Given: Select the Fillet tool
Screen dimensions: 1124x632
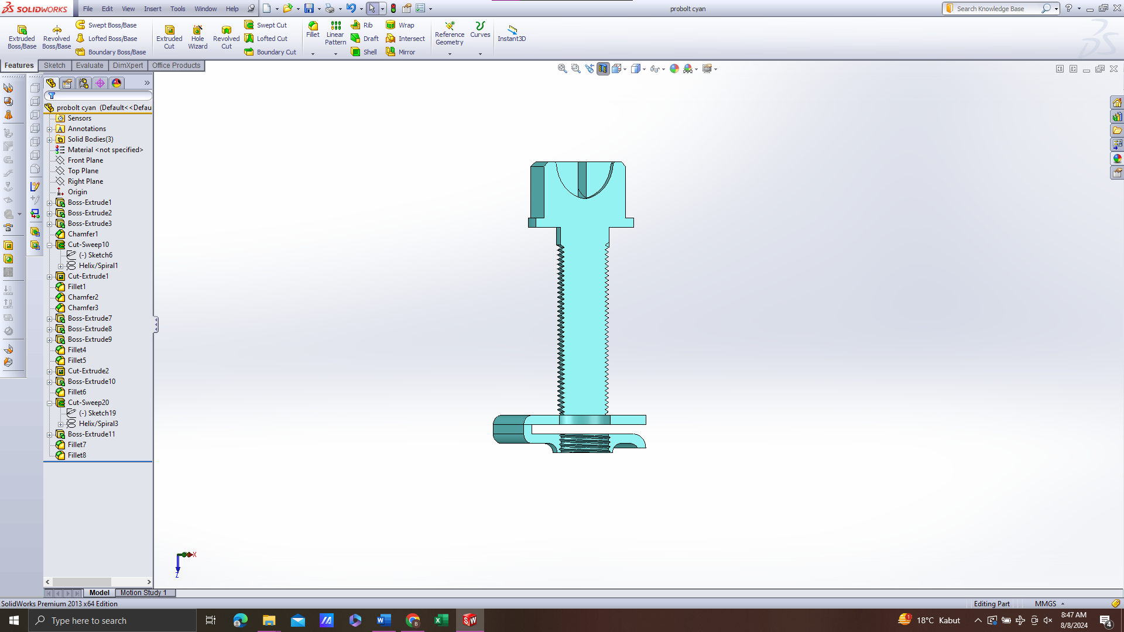Looking at the screenshot, I should pyautogui.click(x=313, y=29).
